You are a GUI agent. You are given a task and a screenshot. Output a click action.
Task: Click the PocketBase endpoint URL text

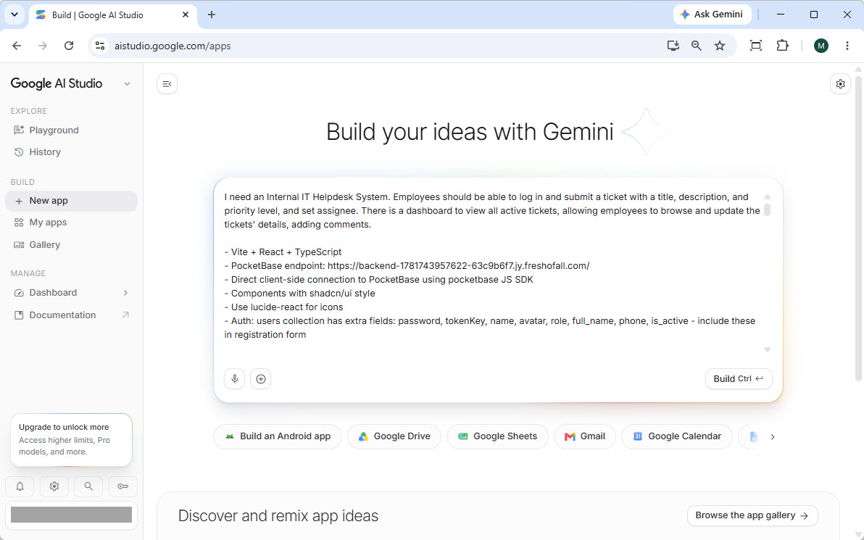(458, 265)
